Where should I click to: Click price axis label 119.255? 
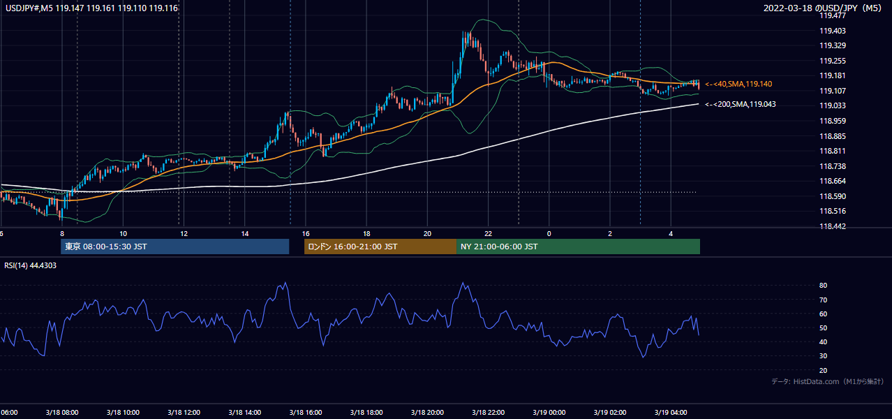coord(832,61)
